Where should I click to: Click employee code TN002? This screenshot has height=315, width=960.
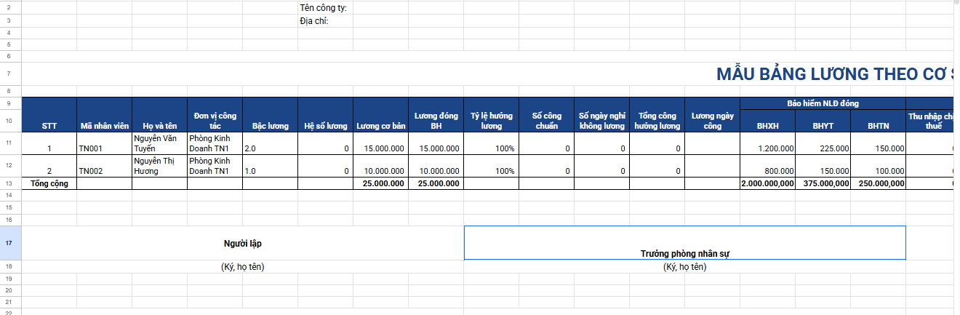tap(105, 166)
